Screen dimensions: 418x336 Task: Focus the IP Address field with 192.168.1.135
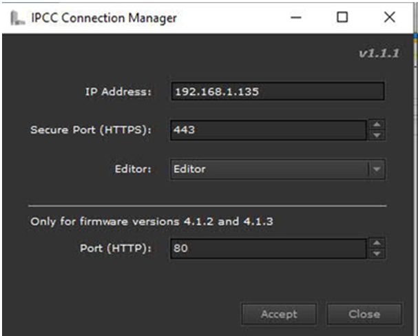click(x=278, y=92)
